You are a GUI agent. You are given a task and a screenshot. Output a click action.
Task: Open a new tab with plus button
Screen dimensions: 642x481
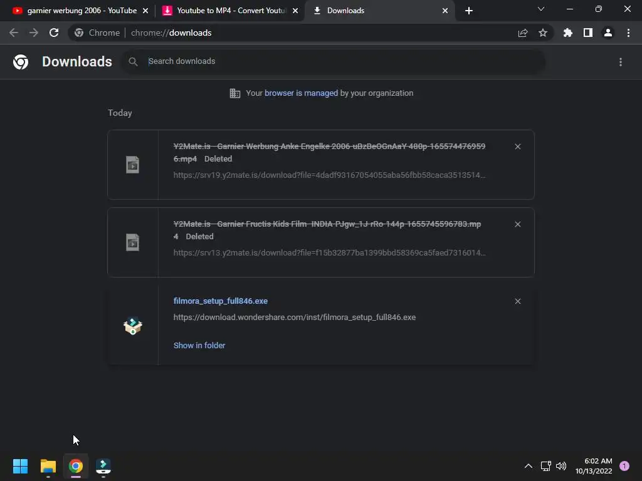(469, 11)
